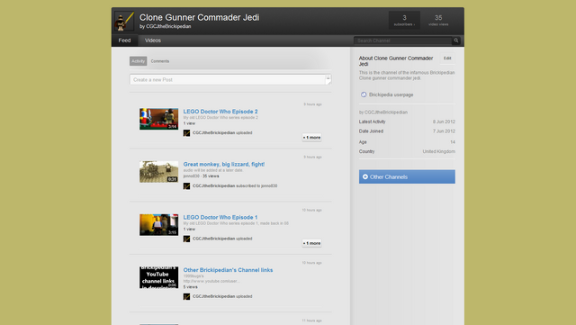The image size is (576, 325).
Task: Click the Latest Activity 8 Jun 2012 date
Action: [x=444, y=122]
